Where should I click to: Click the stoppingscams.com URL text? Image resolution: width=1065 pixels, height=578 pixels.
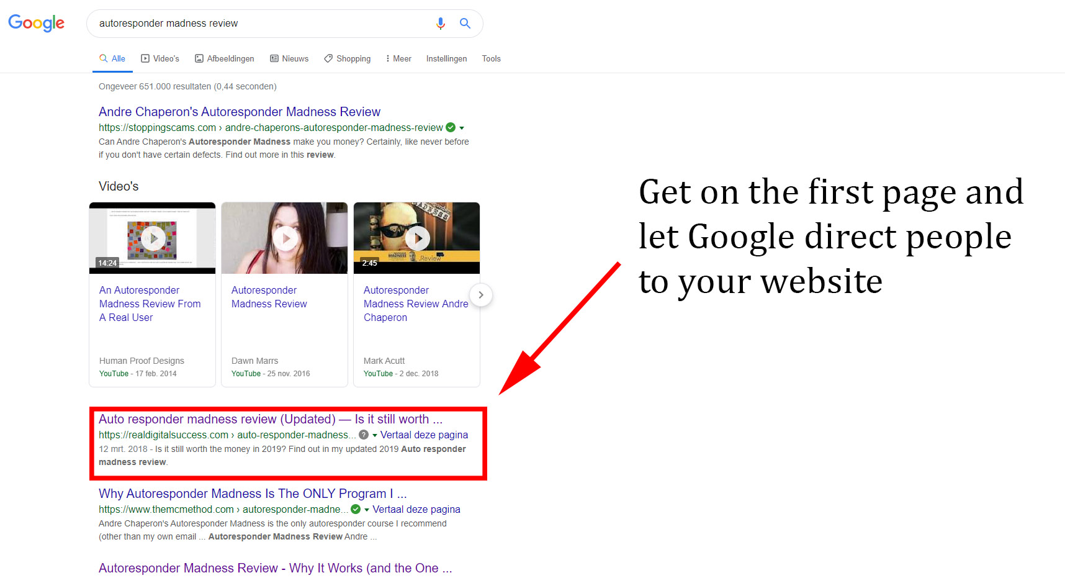[x=271, y=127]
